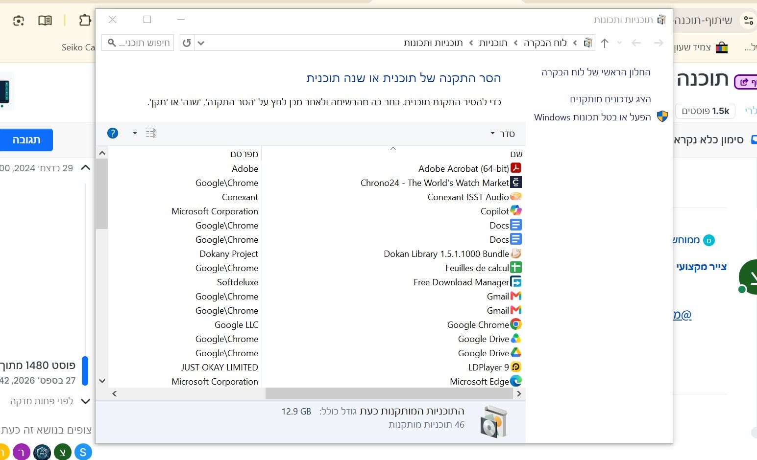The height and width of the screenshot is (460, 757).
Task: Sort by the שם column header
Action: 516,154
